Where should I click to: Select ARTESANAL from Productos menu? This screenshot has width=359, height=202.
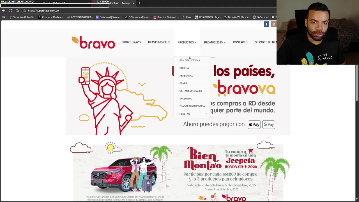[x=186, y=75]
